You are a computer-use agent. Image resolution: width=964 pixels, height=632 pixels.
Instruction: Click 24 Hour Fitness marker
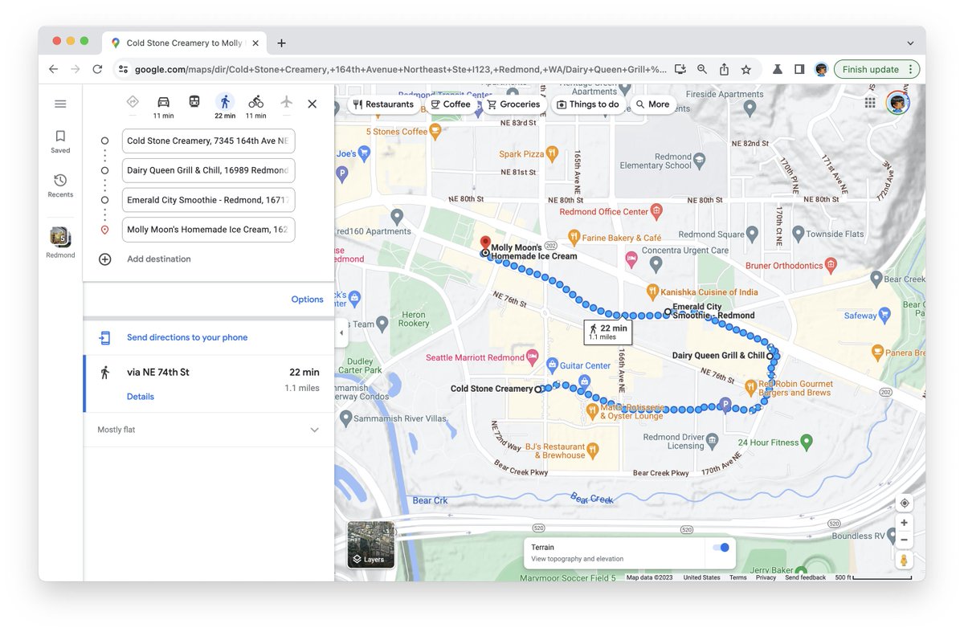click(x=807, y=441)
